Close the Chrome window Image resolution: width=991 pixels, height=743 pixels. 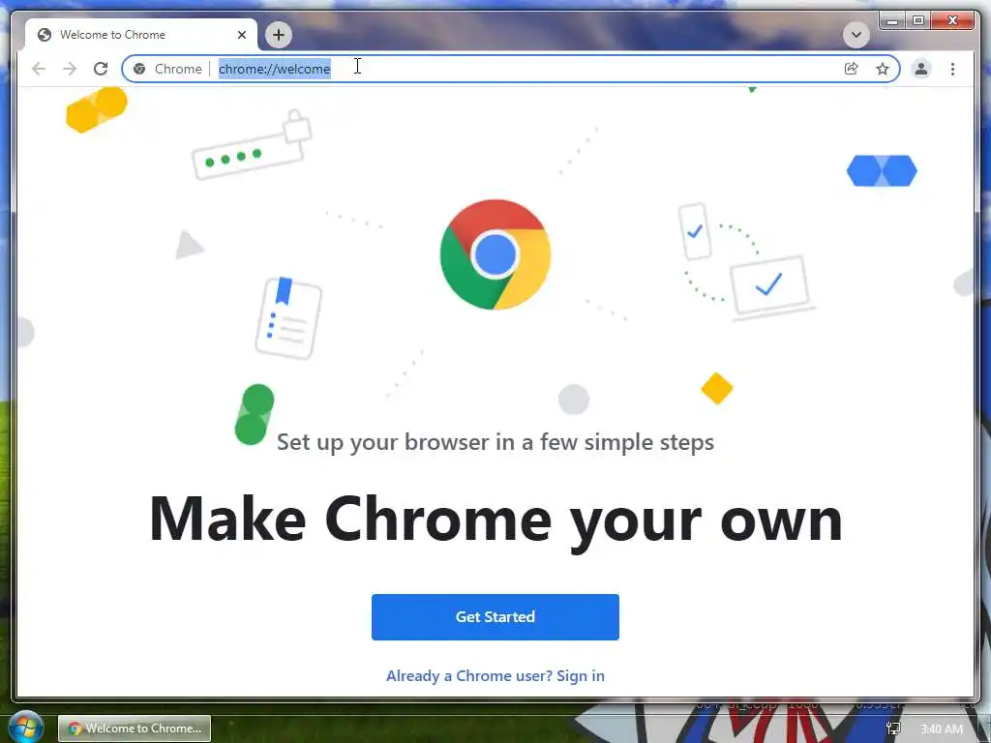pos(953,21)
